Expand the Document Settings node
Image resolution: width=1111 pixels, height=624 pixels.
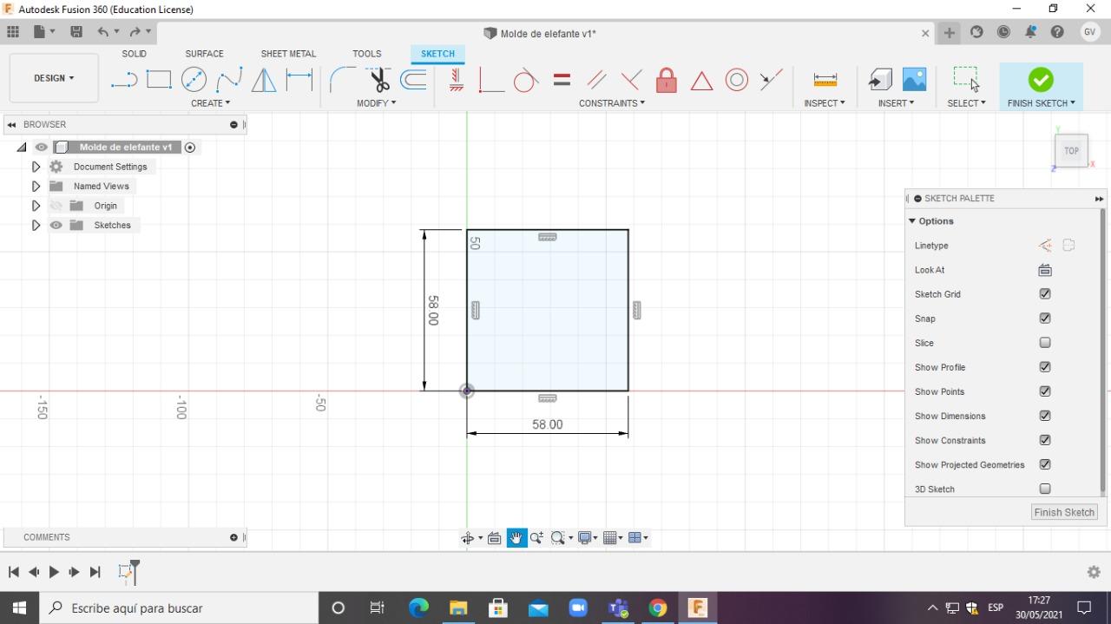tap(36, 167)
